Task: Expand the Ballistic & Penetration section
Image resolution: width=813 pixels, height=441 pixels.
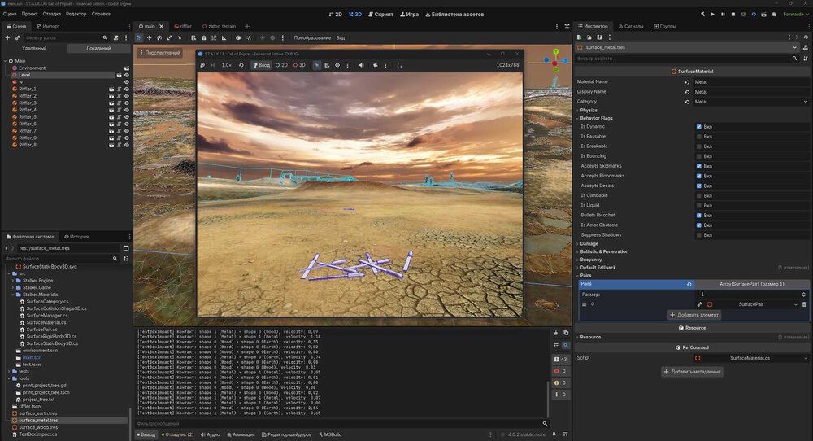Action: (603, 251)
